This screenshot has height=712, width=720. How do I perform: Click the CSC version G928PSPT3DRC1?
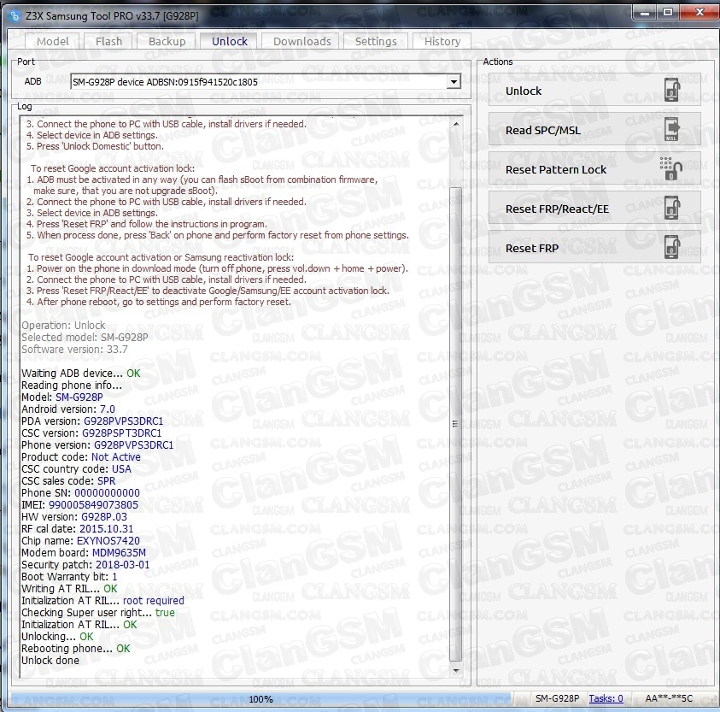(x=121, y=433)
